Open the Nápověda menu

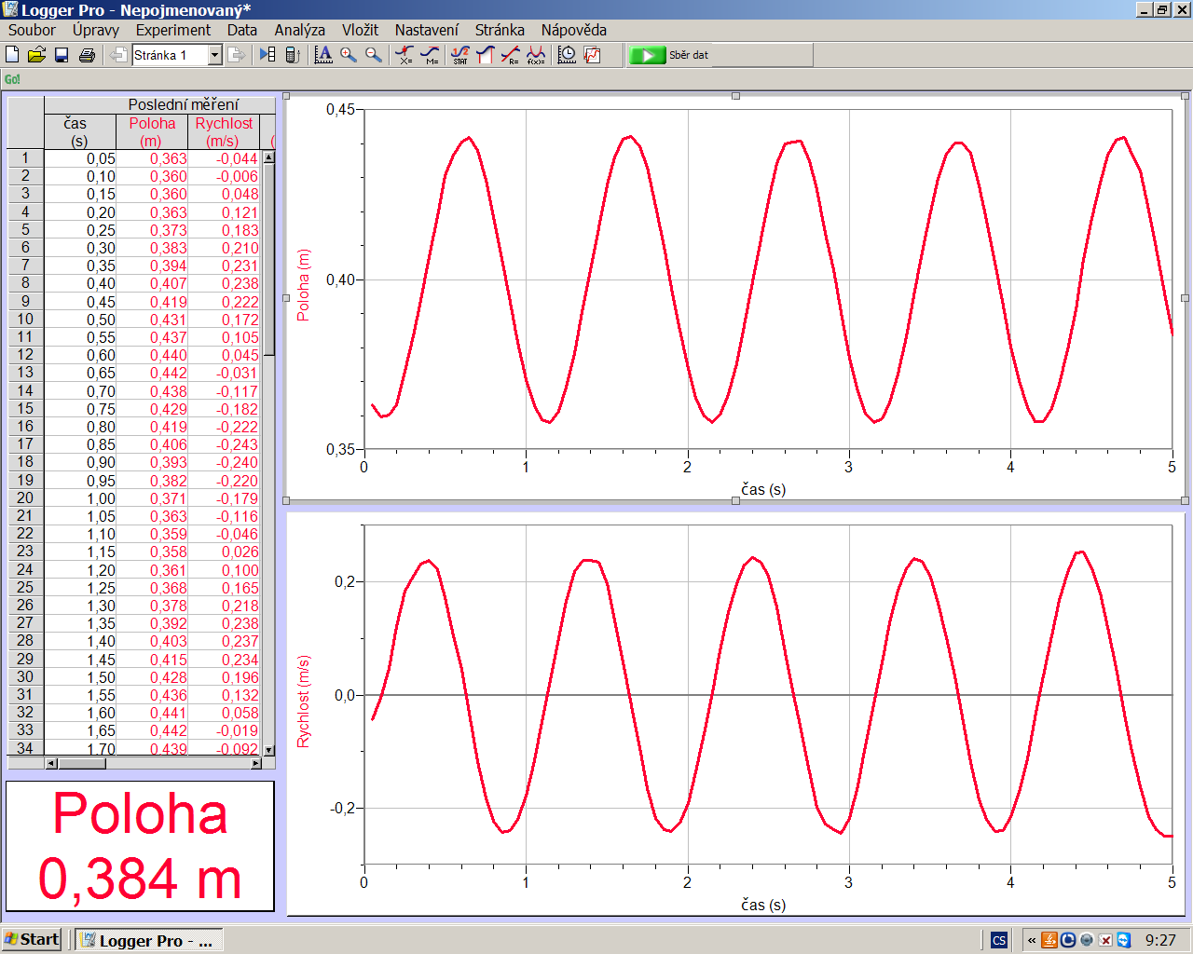[x=574, y=30]
